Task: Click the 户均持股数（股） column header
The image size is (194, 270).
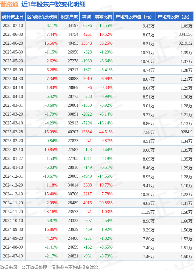Action: [x=175, y=17]
